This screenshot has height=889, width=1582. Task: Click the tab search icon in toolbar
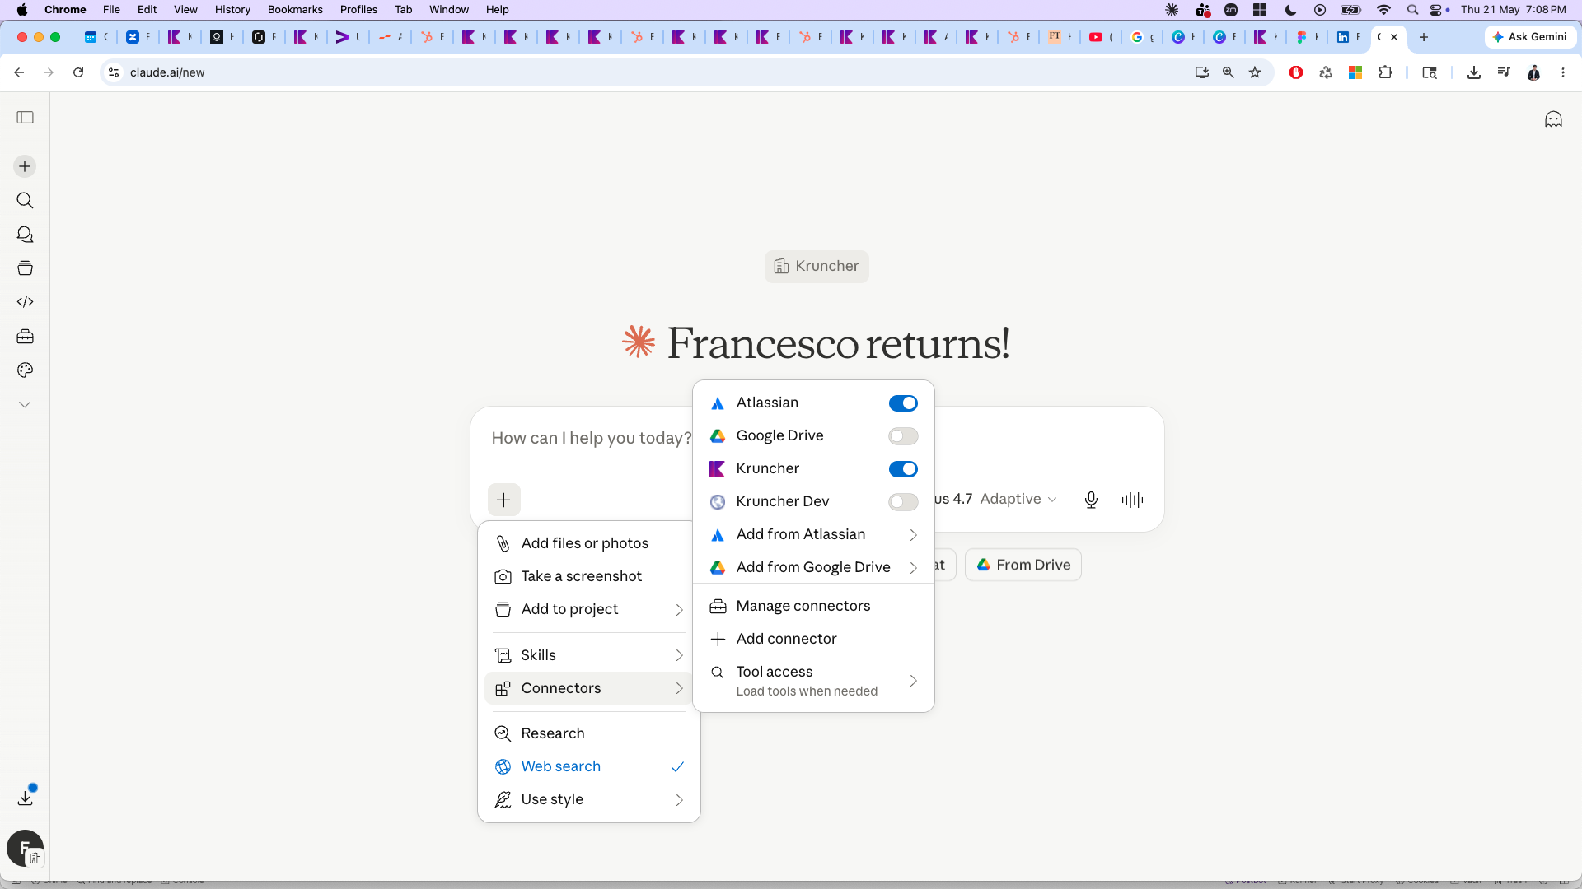click(x=1430, y=72)
